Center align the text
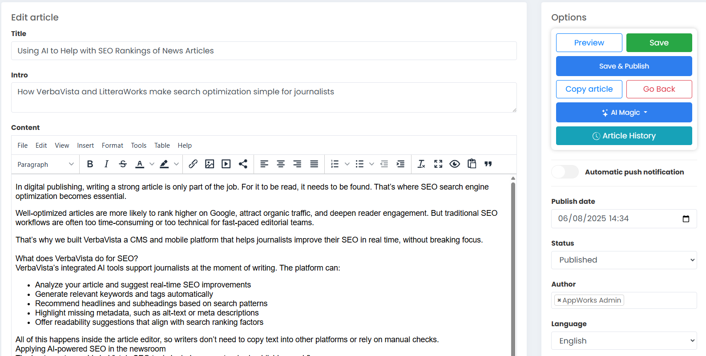 pyautogui.click(x=281, y=164)
